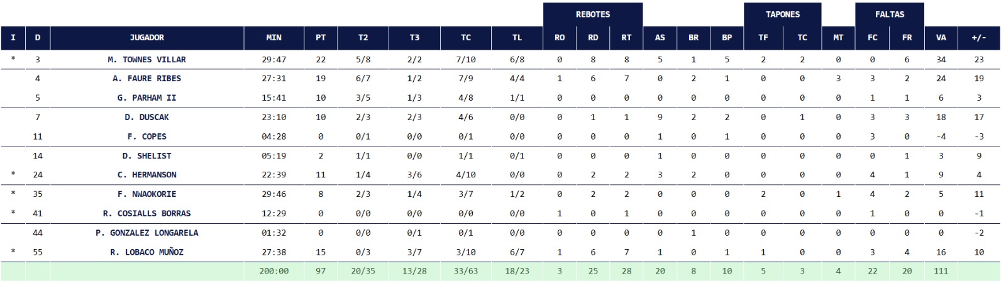
Task: Select the REBOTES group header
Action: point(592,14)
